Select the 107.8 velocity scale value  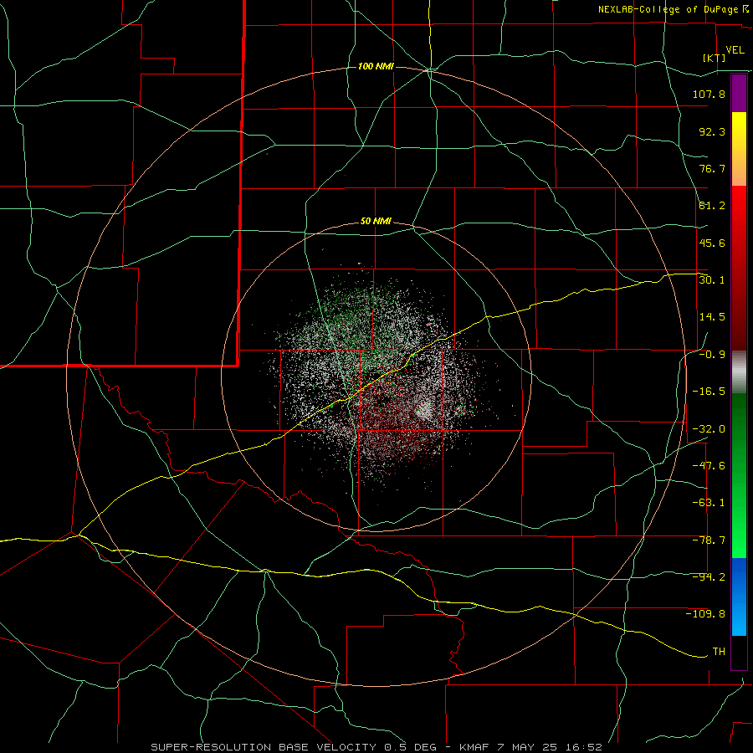(709, 94)
